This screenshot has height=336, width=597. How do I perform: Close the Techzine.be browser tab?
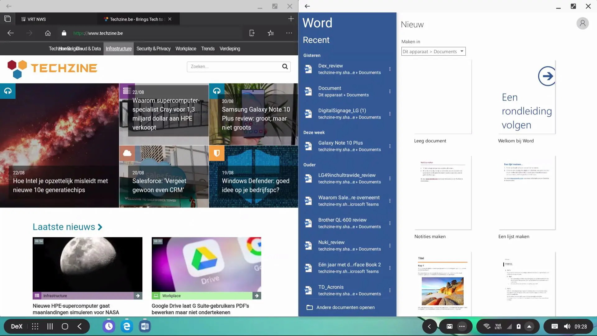click(x=170, y=19)
